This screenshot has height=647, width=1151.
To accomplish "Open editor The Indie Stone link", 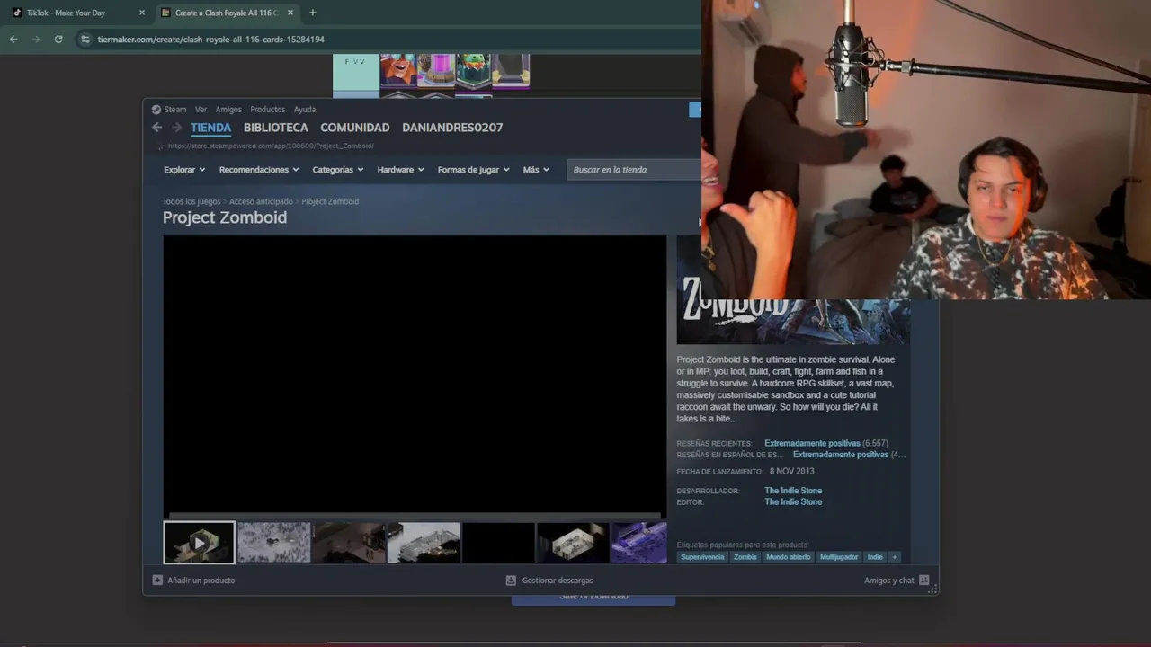I will pyautogui.click(x=793, y=501).
